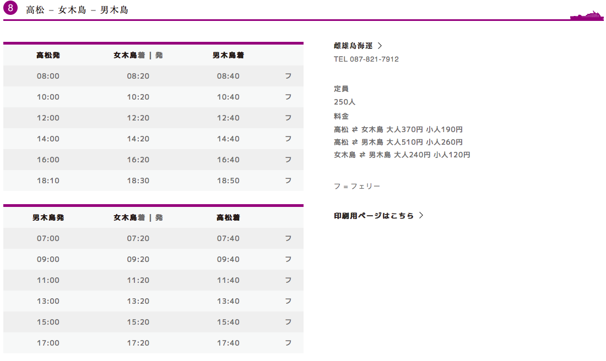The width and height of the screenshot is (606, 361).
Task: Open the 雌雄島海運 operator link
Action: 353,46
